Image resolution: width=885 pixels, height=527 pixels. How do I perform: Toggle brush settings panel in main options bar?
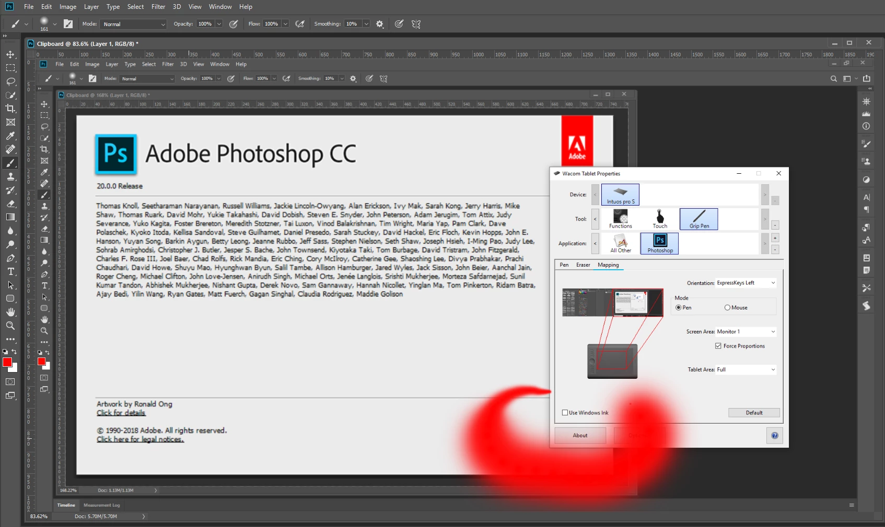[68, 24]
